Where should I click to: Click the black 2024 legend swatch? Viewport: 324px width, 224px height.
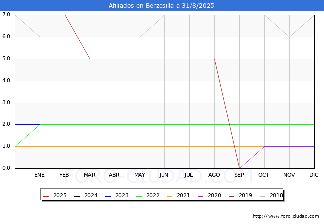(77, 196)
